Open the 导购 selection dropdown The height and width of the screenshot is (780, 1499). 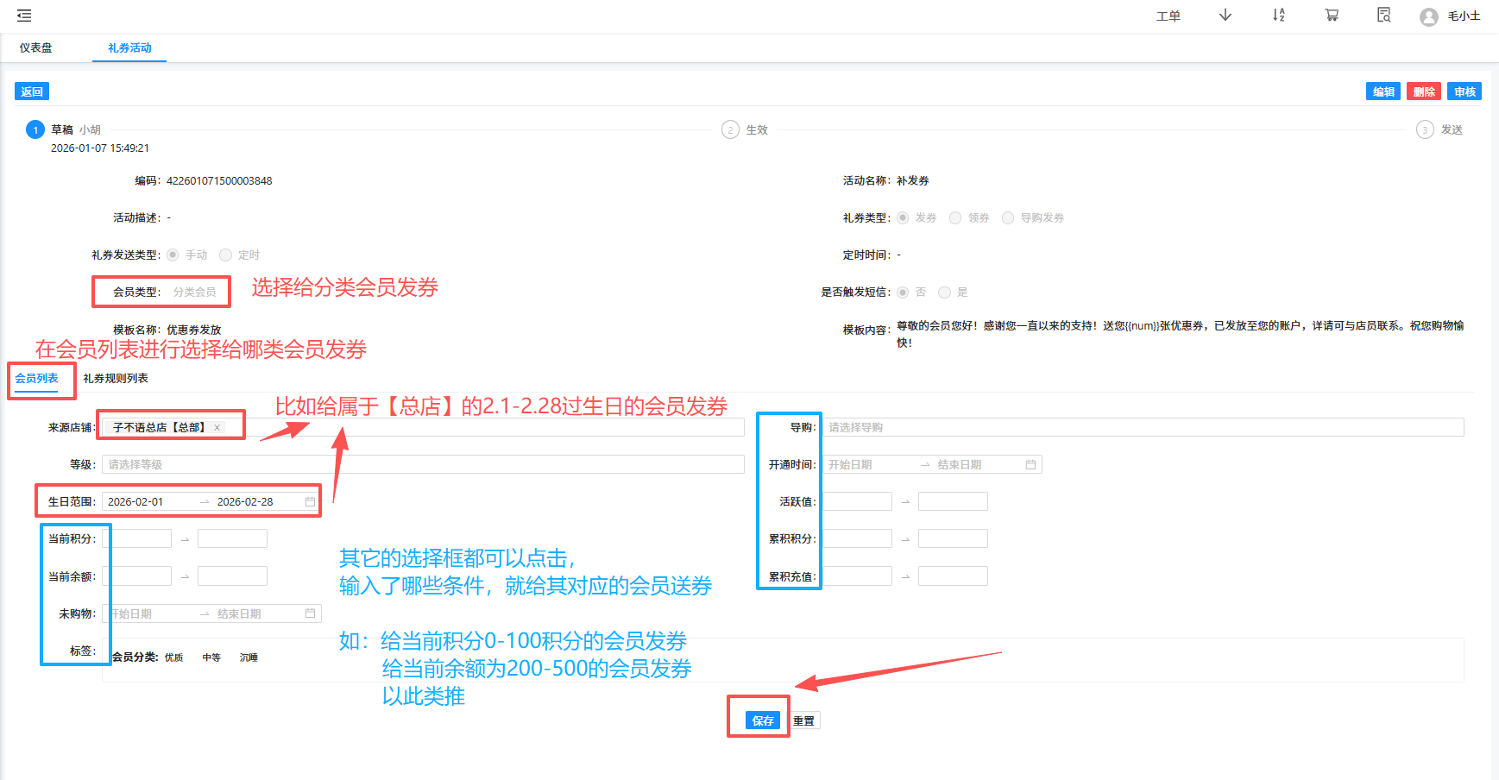[x=1143, y=427]
